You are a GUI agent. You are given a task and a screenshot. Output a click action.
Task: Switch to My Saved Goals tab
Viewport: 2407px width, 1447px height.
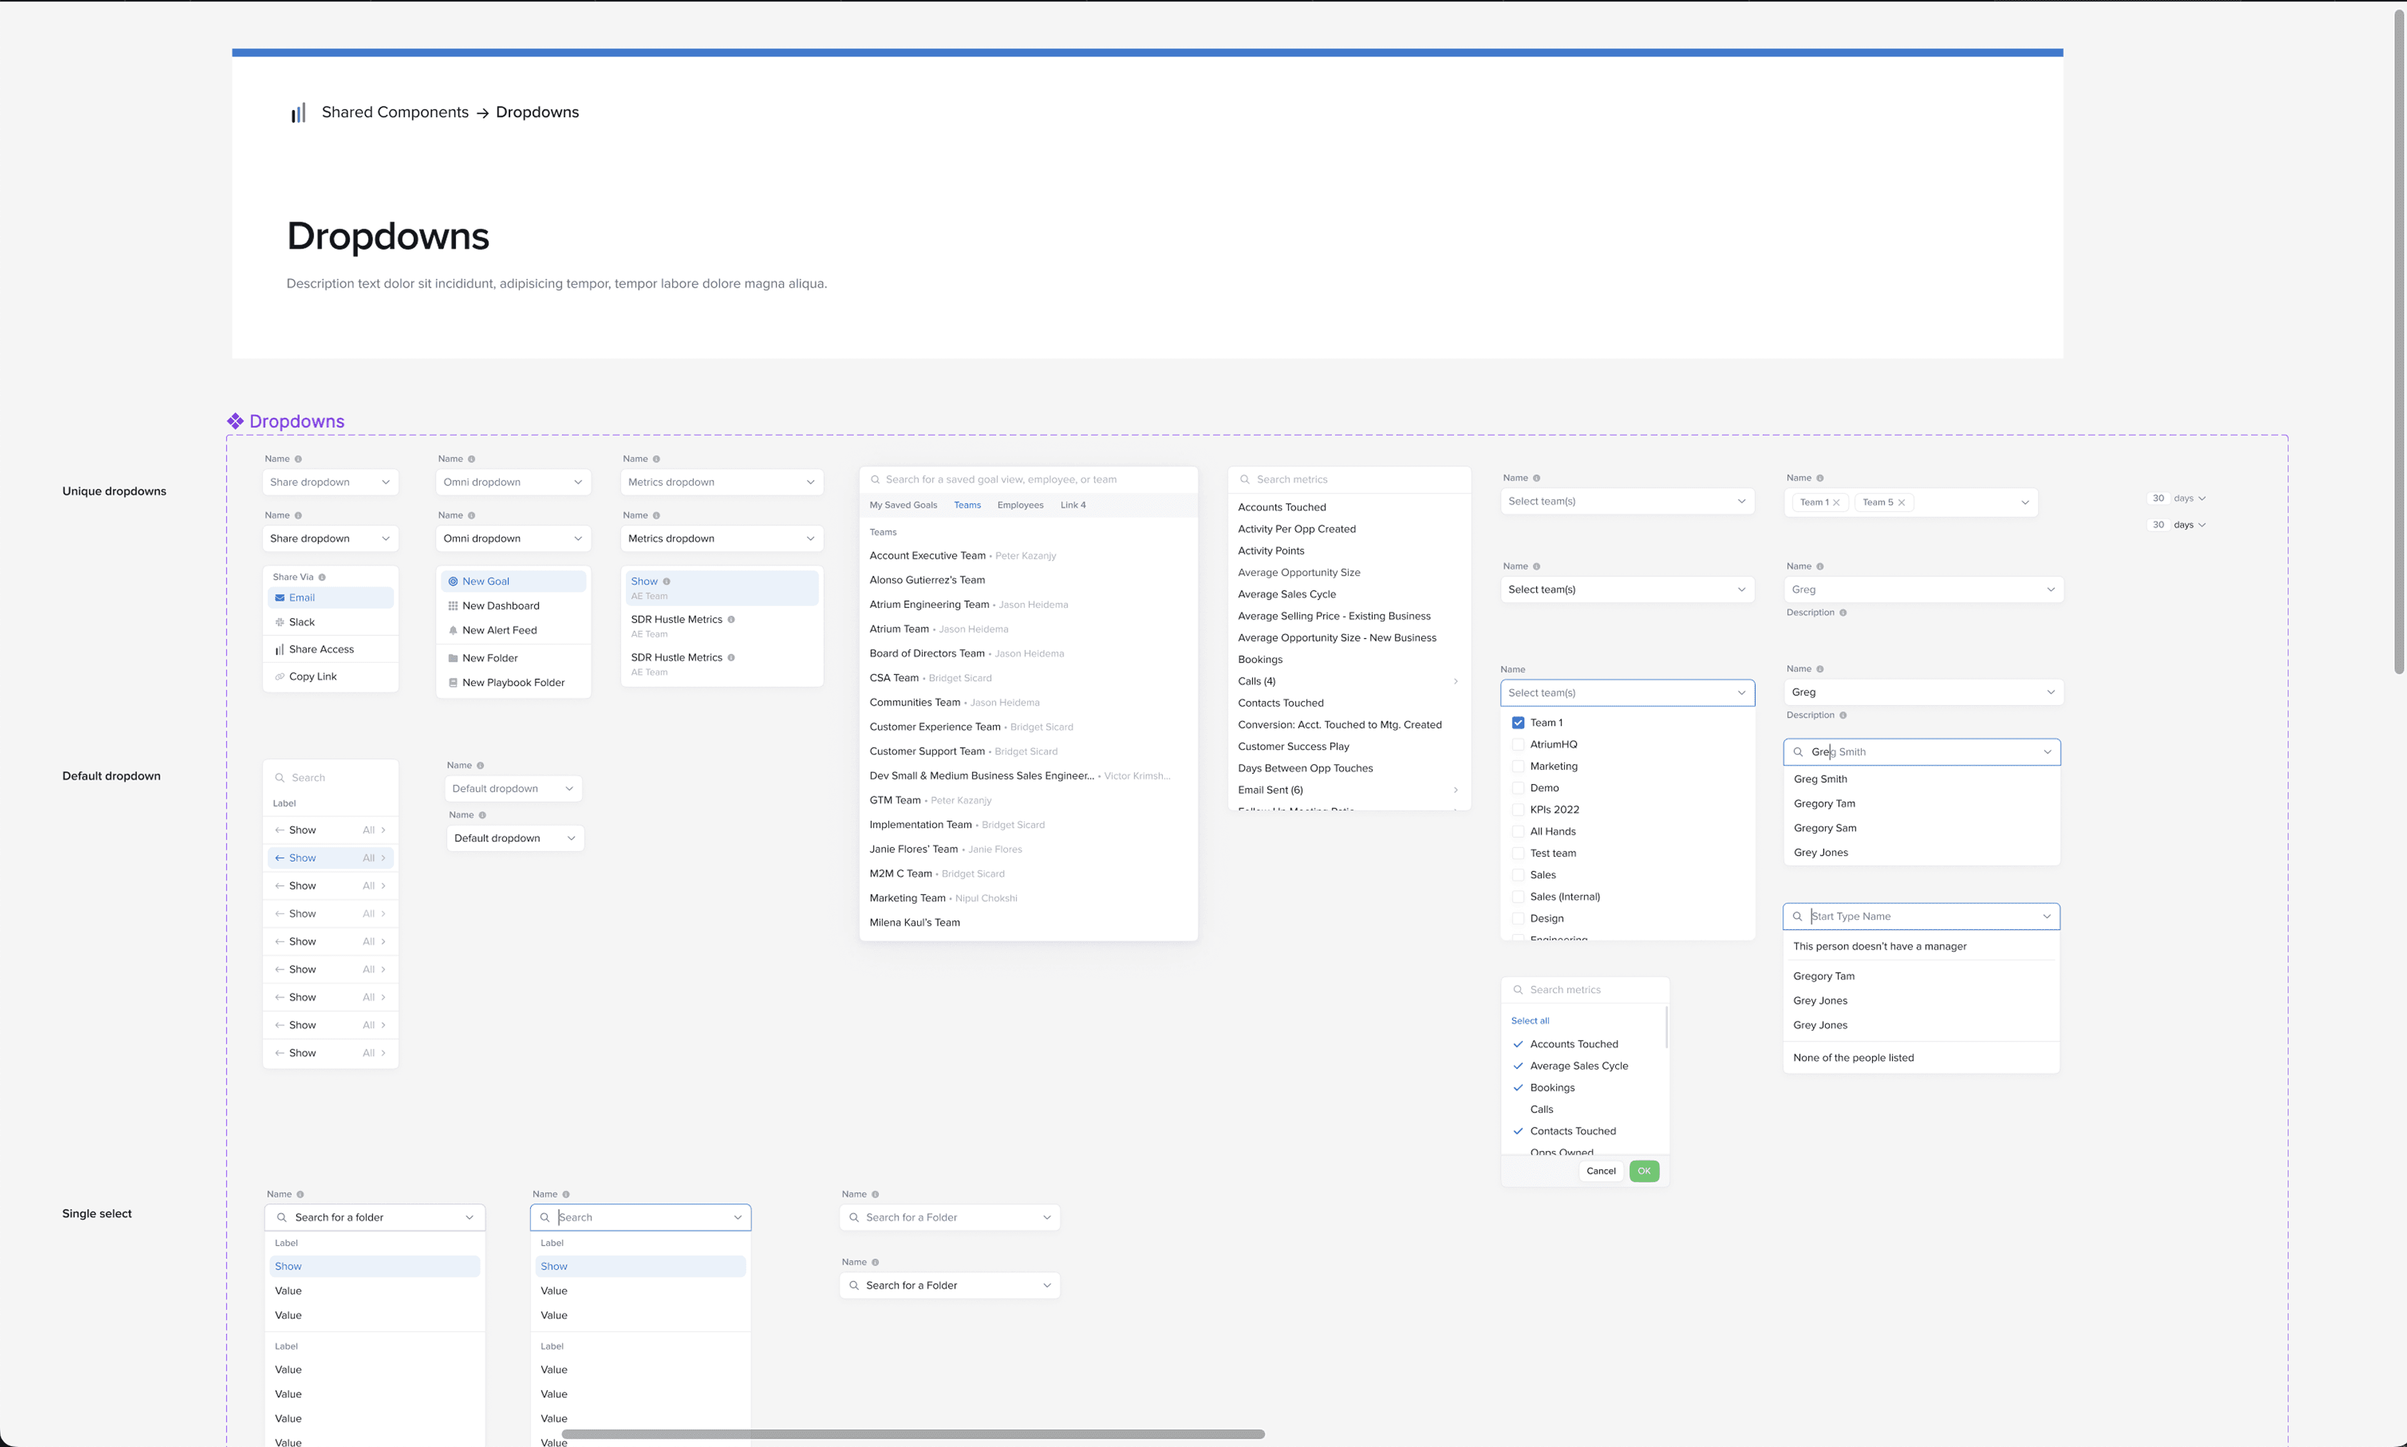click(903, 505)
